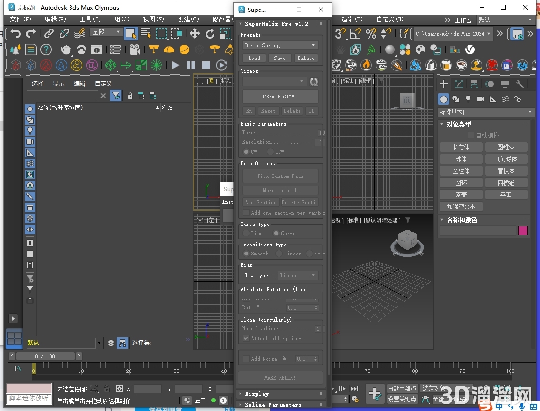
Task: Collapse SuperHelix Pro v1.2 rollout
Action: (x=277, y=24)
